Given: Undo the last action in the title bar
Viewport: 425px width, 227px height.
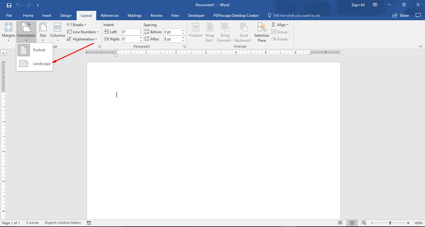Looking at the screenshot, I should (18, 5).
